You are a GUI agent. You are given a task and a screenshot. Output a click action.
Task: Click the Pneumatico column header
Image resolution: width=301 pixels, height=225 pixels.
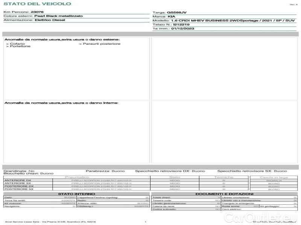(x=77, y=177)
